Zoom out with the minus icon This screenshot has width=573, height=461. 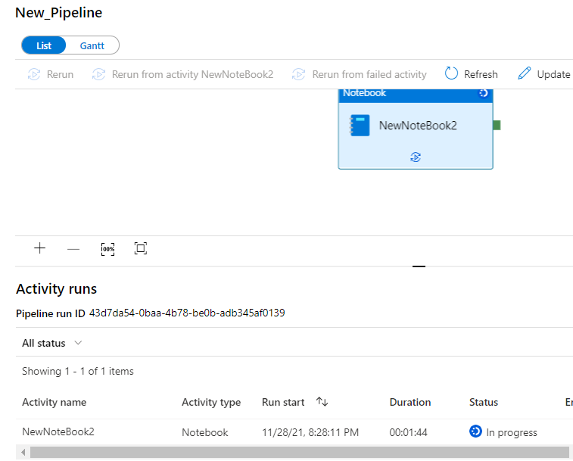click(73, 248)
